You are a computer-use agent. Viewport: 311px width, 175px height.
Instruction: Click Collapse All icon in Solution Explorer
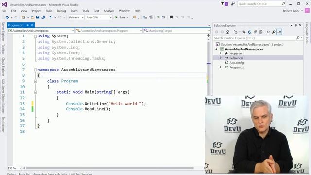click(x=255, y=32)
